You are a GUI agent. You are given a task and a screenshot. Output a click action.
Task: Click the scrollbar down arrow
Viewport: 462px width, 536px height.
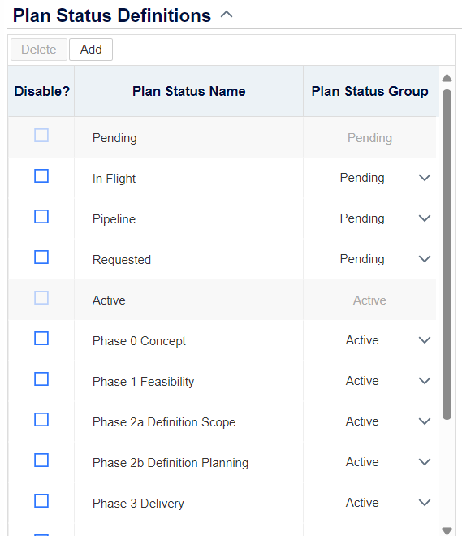(x=447, y=530)
